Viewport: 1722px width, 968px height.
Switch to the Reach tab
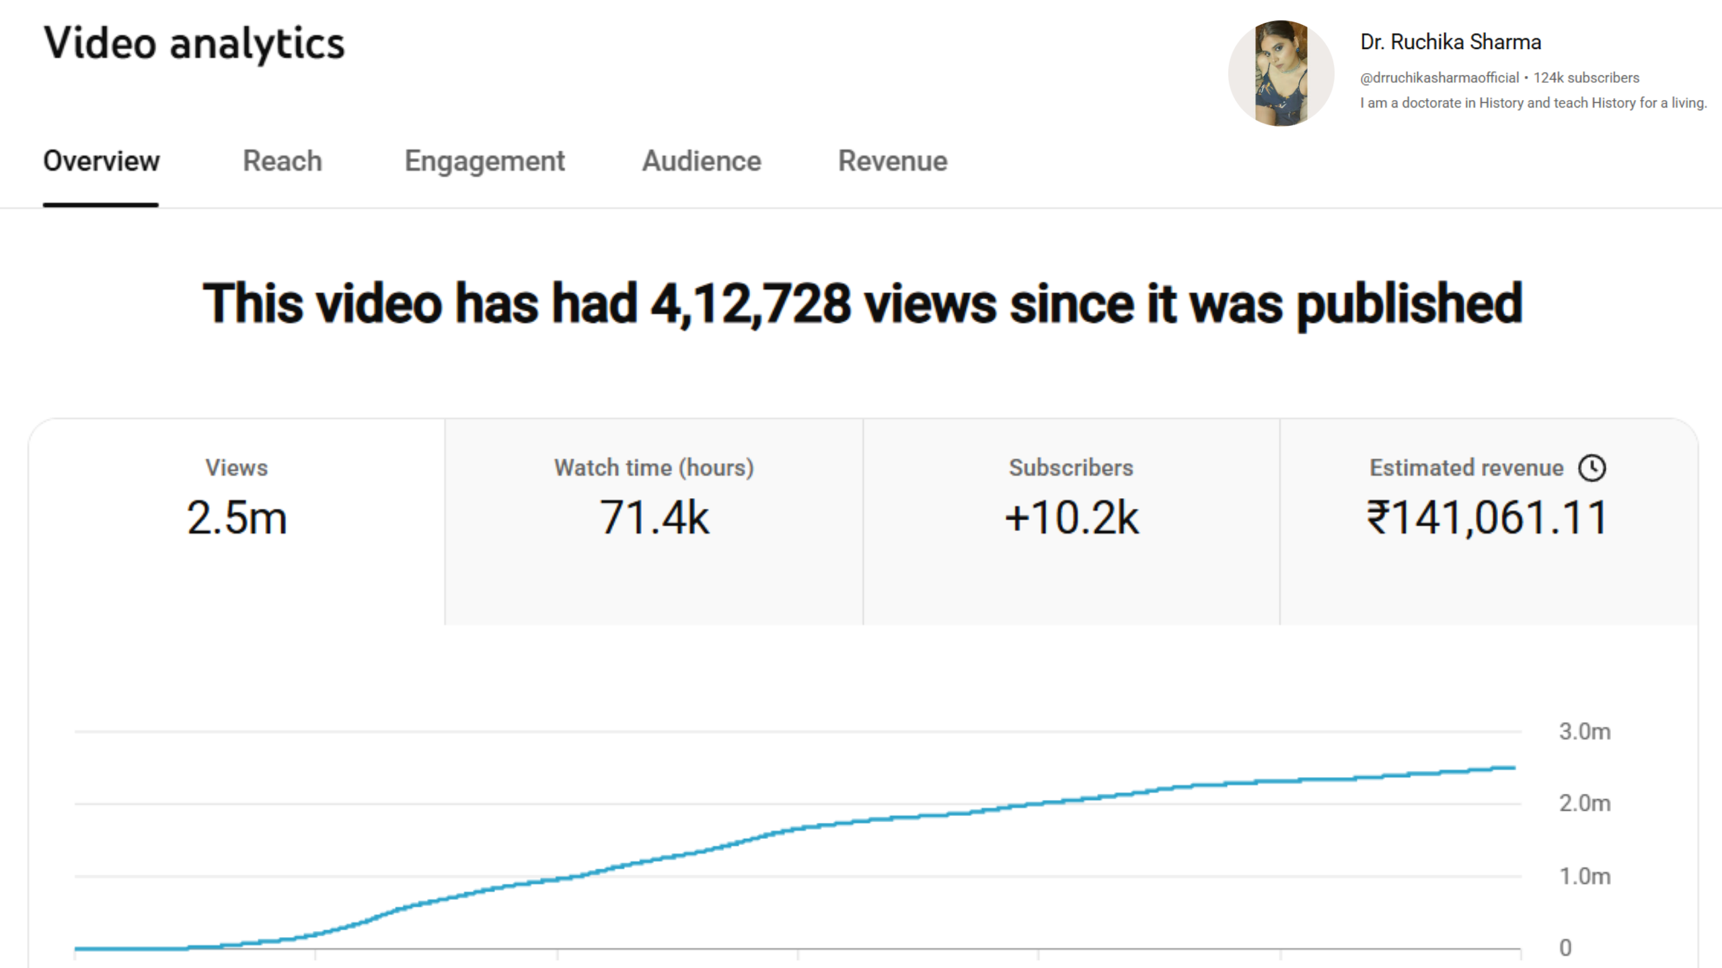[x=283, y=161]
